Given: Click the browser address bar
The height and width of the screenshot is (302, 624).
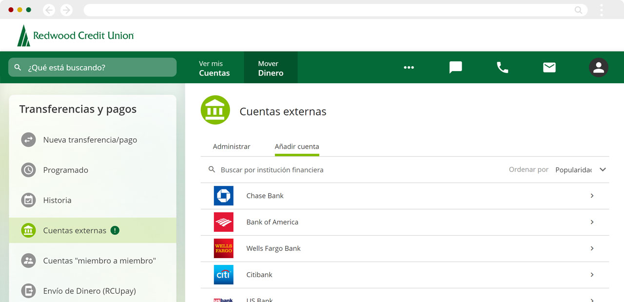Looking at the screenshot, I should coord(335,10).
